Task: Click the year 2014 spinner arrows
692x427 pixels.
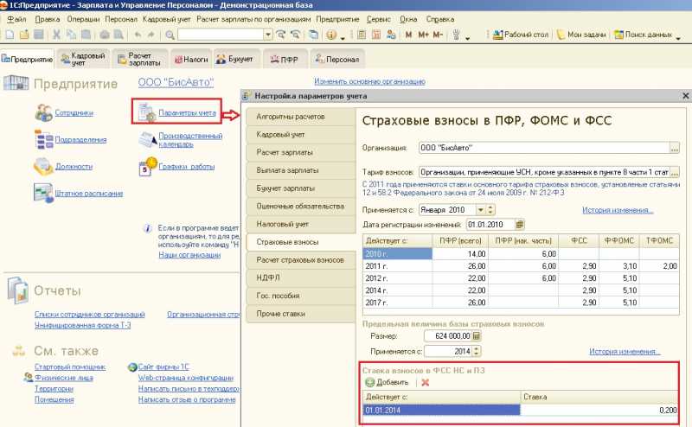Action: 477,352
